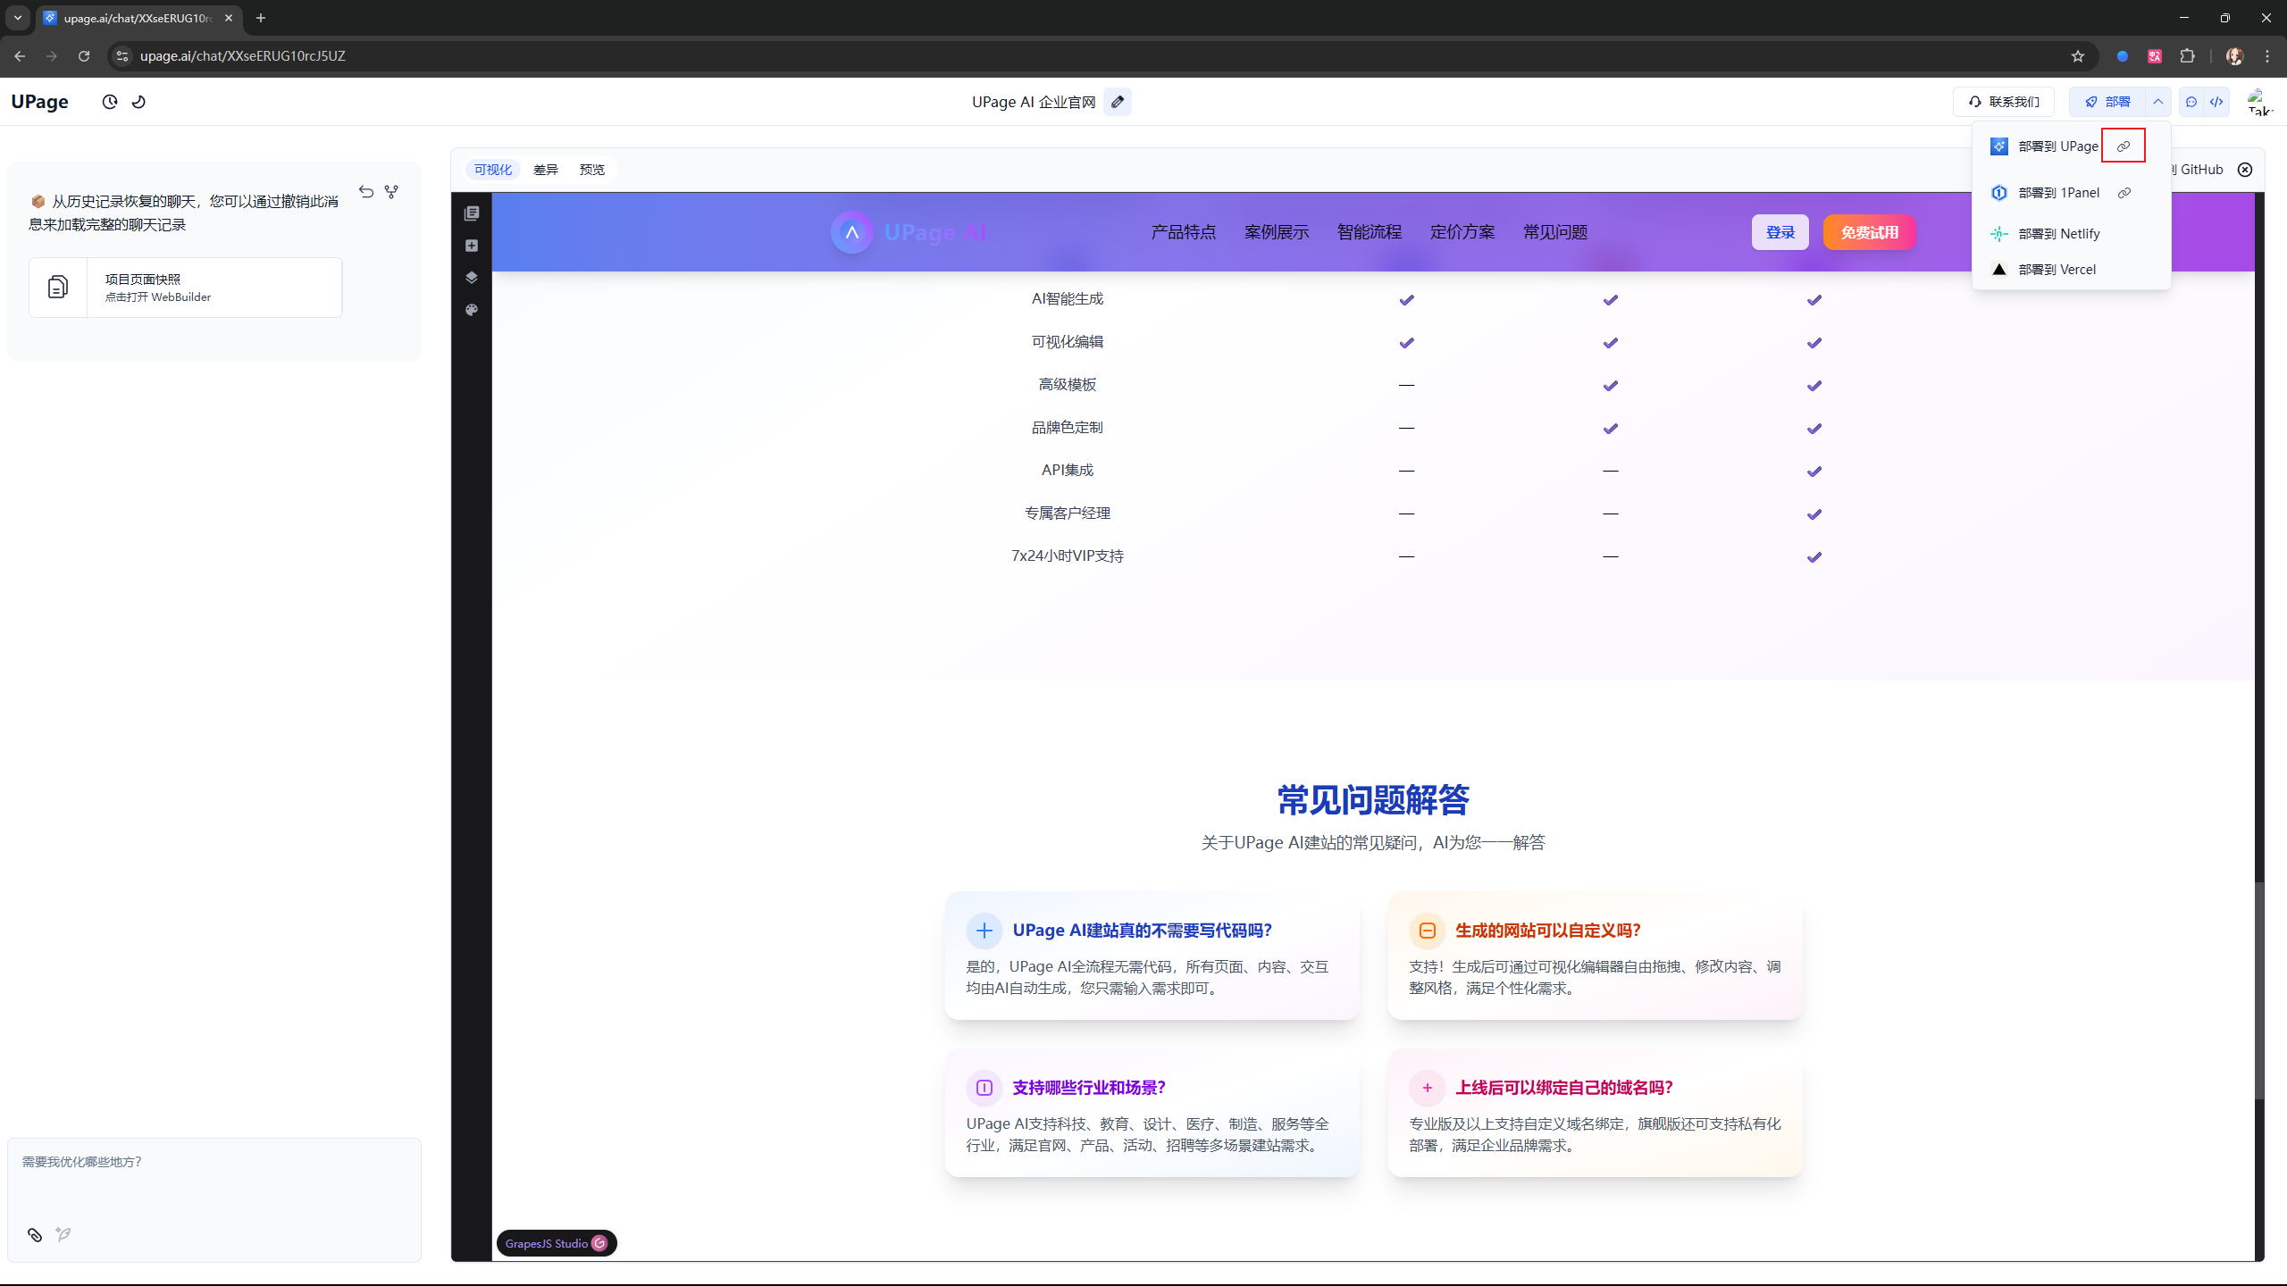This screenshot has width=2287, height=1286.
Task: Open add blocks panel in editor sidebar
Action: pos(472,246)
